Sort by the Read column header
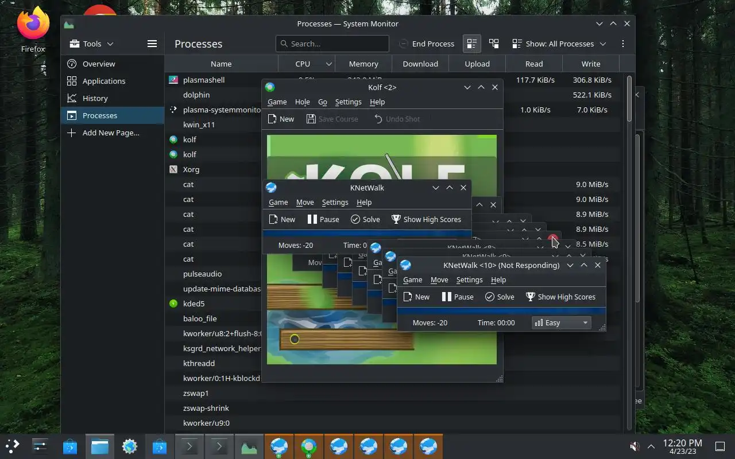735x459 pixels. [534, 64]
